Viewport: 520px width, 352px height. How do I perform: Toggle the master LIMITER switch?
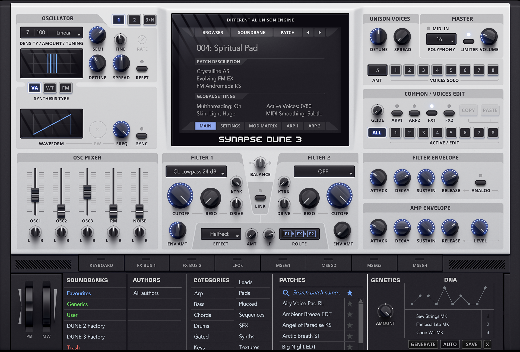point(469,41)
